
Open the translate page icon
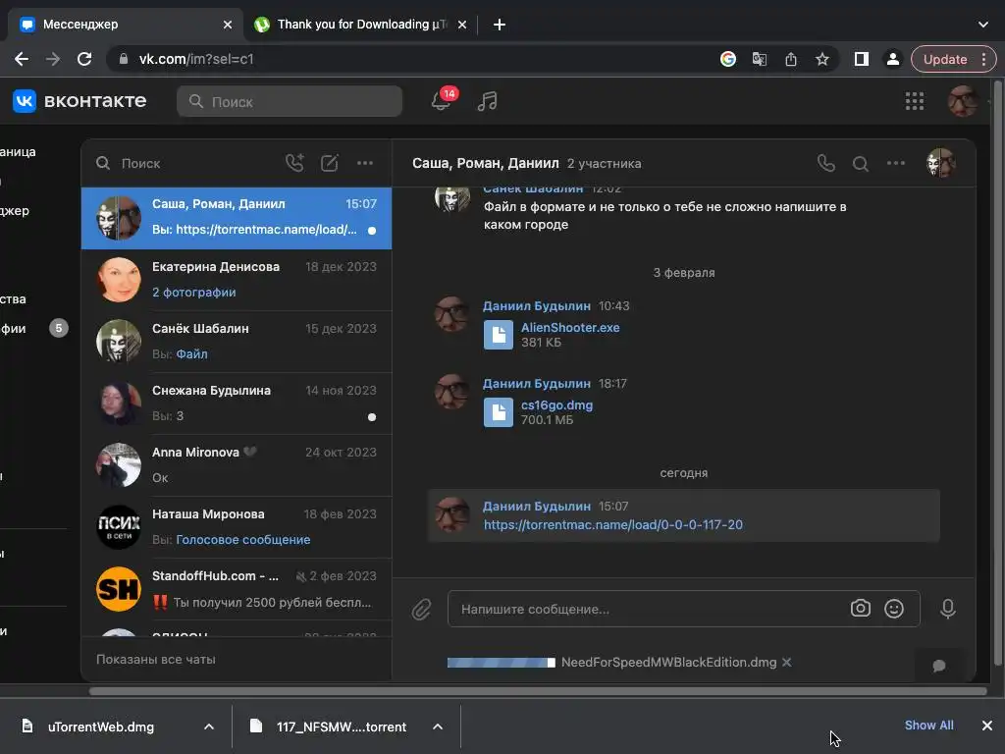760,59
